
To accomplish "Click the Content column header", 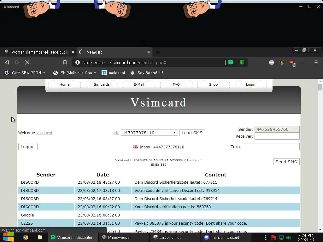I will point(215,175).
